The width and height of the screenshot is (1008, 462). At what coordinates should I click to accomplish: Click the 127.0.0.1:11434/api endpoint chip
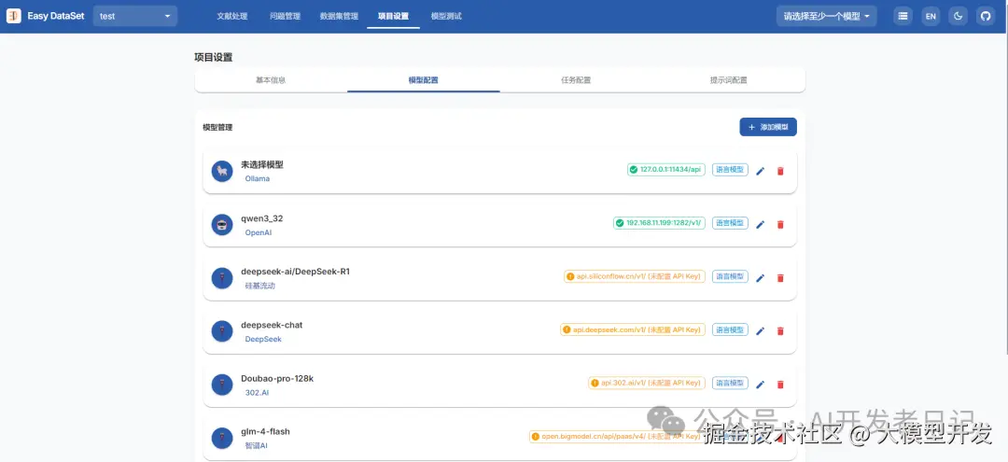666,170
